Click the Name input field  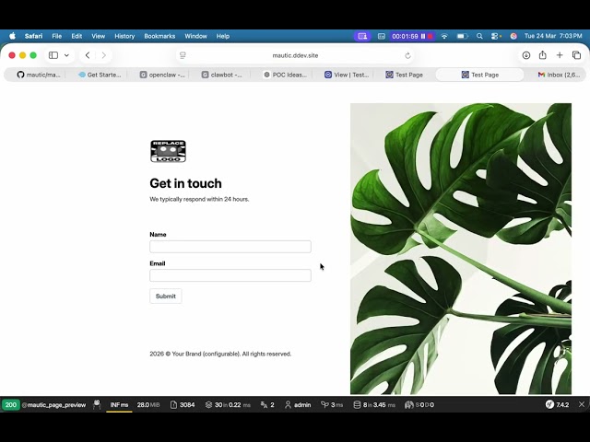click(230, 247)
